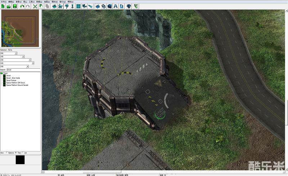Screen dimensions: 288x176
Task: Select Space Platform Cliff Decal item
Action: [15, 83]
